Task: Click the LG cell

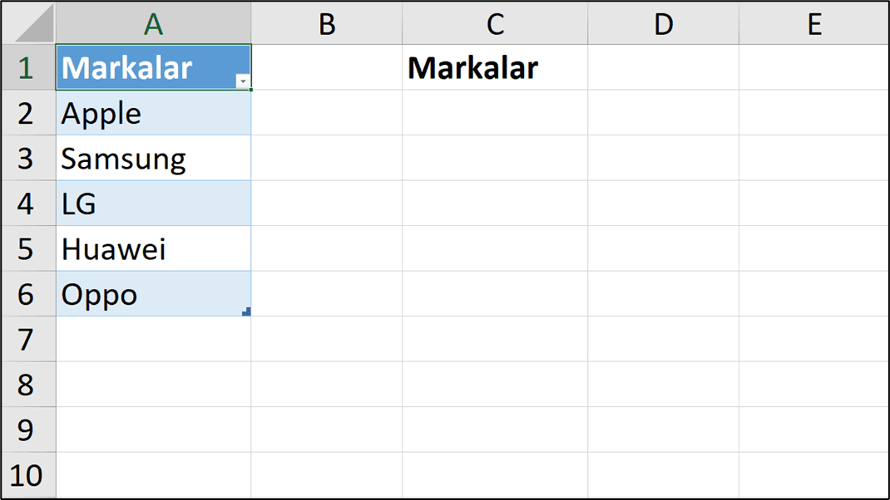Action: [x=153, y=203]
